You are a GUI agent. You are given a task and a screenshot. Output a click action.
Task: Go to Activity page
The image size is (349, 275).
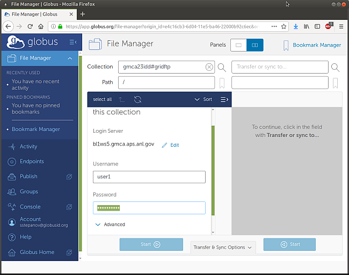28,147
